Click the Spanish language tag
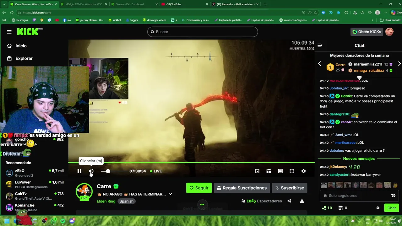This screenshot has height=226, width=402. [126, 201]
